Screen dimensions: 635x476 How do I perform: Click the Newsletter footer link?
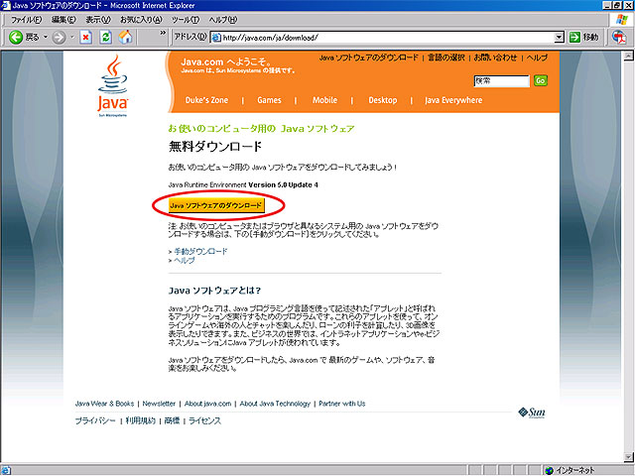159,404
